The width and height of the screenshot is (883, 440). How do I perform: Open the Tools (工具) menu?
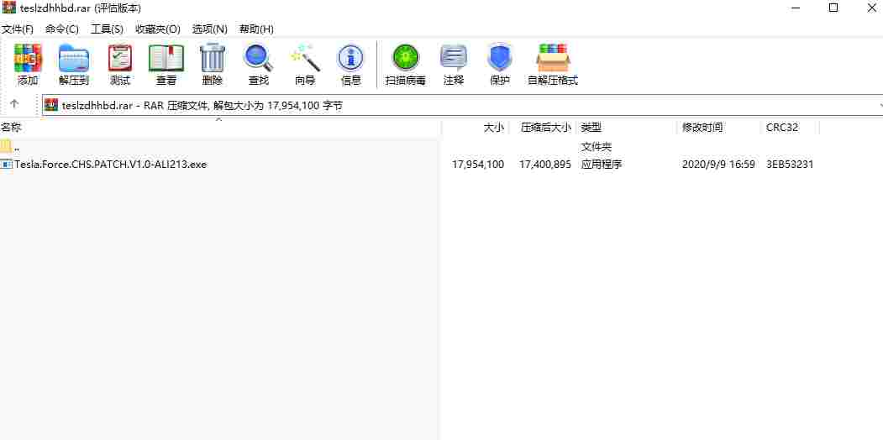coord(107,29)
